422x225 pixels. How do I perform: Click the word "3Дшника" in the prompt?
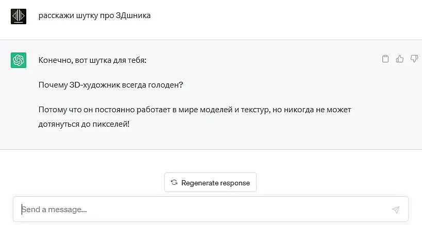133,15
